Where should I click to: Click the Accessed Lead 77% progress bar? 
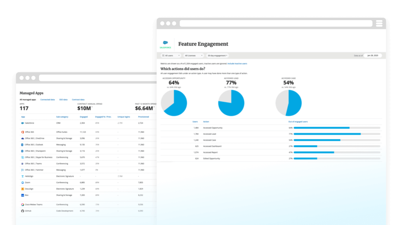pos(337,134)
